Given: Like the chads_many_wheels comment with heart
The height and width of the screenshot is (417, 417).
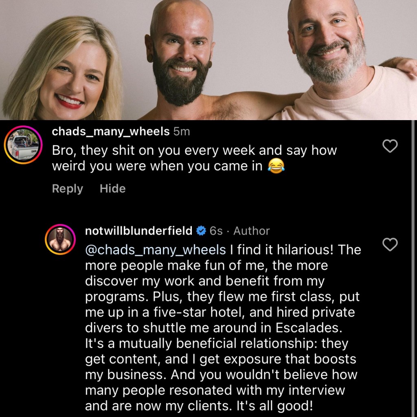Looking at the screenshot, I should click(x=391, y=146).
